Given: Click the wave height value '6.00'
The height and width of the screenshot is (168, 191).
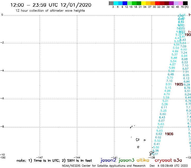Looking at the screenshot, I should tap(184, 50).
